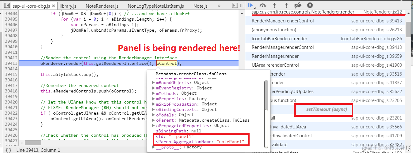Screen dimensions: 413x153
Task: Expand the mEventRegistry property
Action: 154,88
